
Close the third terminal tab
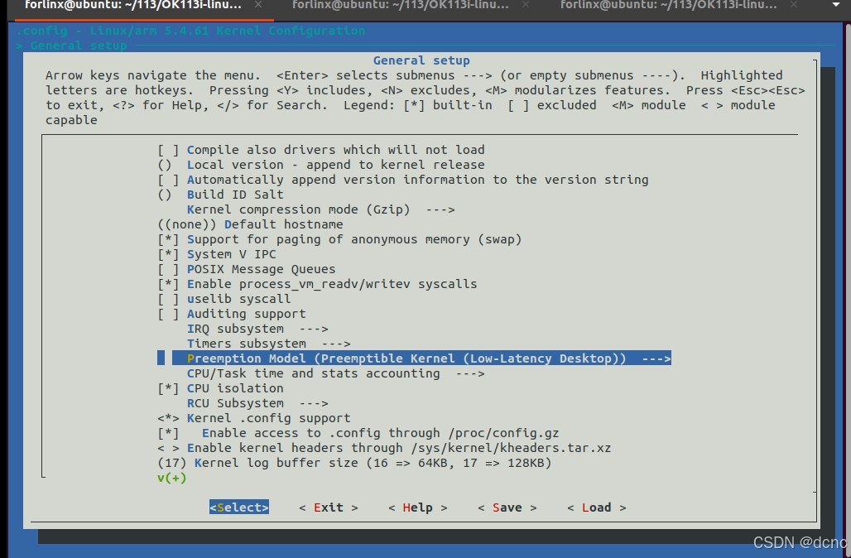pyautogui.click(x=794, y=4)
